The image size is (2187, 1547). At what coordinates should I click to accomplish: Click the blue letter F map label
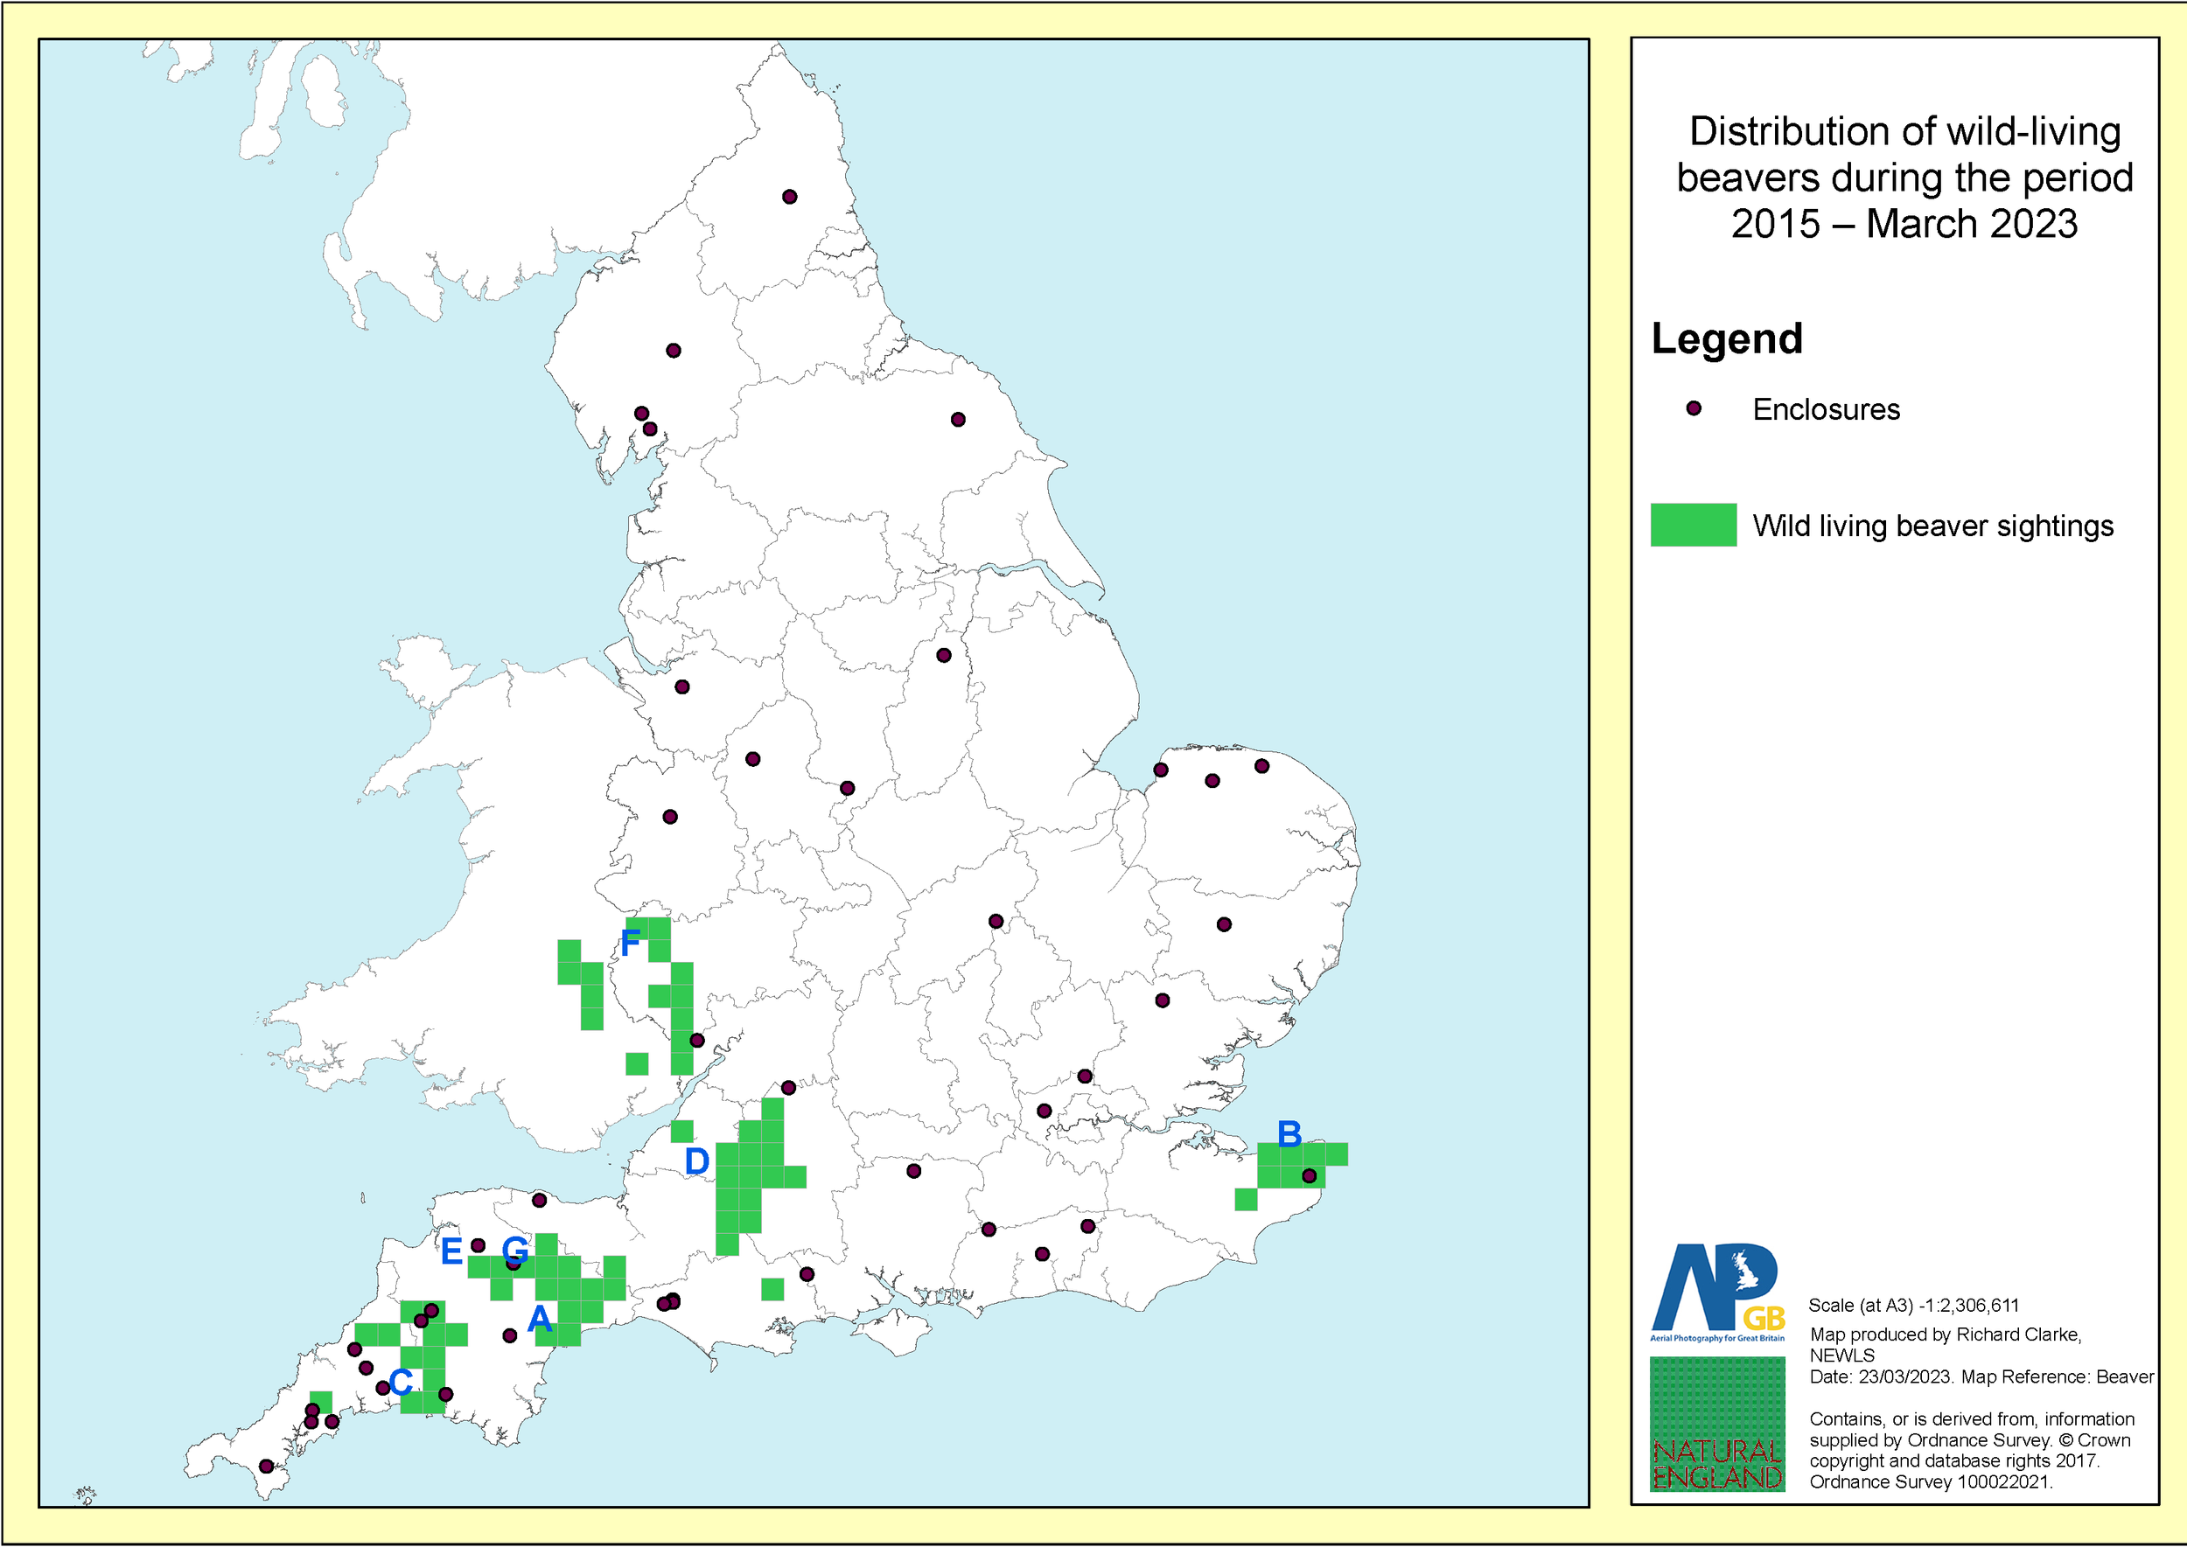630,944
